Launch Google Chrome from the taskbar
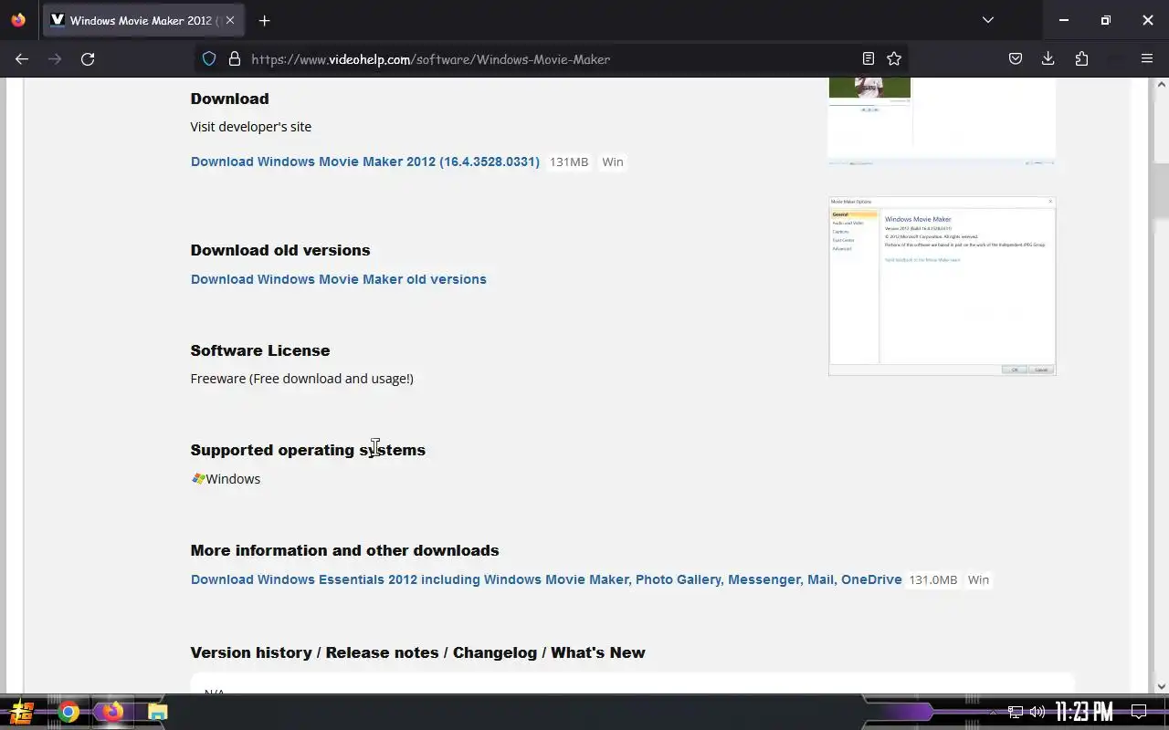 tap(68, 712)
